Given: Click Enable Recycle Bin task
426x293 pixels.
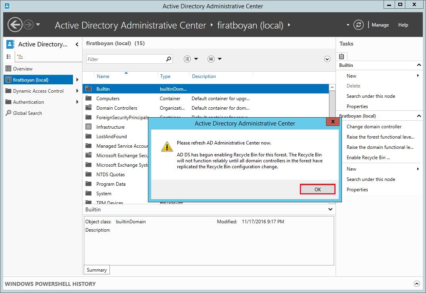Looking at the screenshot, I should click(x=368, y=158).
